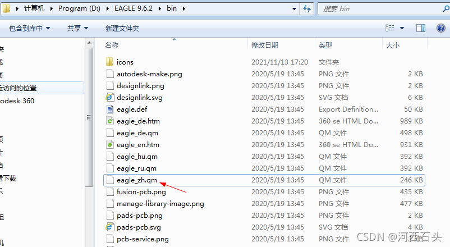This screenshot has width=450, height=247.
Task: Select the pads-pcb.png file icon
Action: pyautogui.click(x=110, y=215)
